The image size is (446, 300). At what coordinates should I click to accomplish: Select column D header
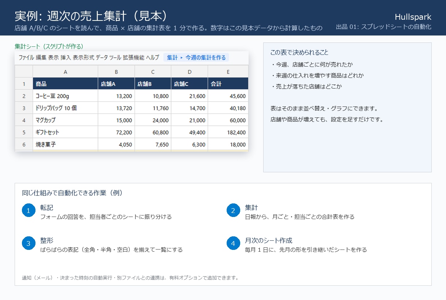(x=189, y=72)
